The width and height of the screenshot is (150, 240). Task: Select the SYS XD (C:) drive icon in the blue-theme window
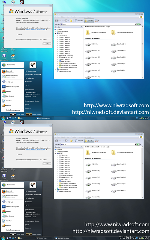coord(88,45)
